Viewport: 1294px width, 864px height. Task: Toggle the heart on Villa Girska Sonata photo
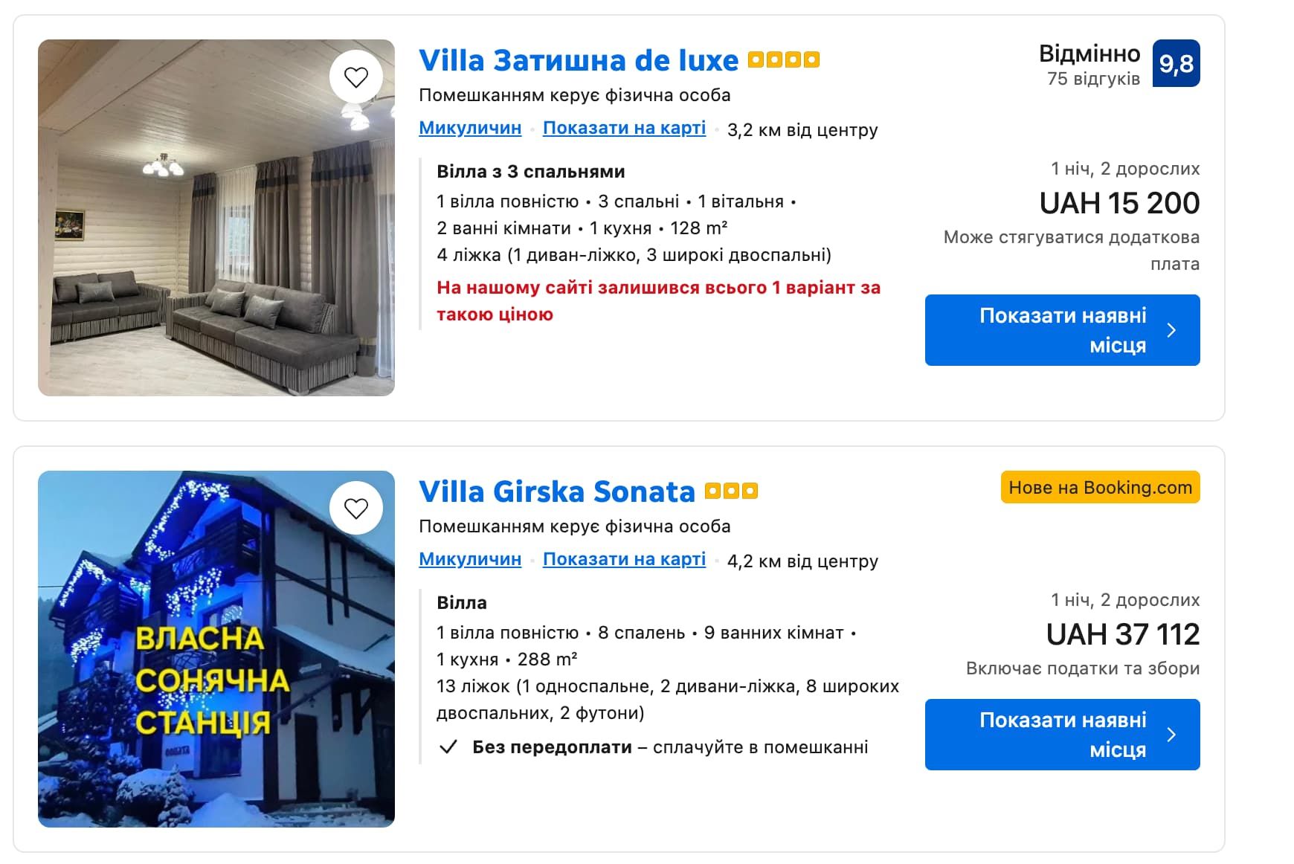click(x=356, y=508)
